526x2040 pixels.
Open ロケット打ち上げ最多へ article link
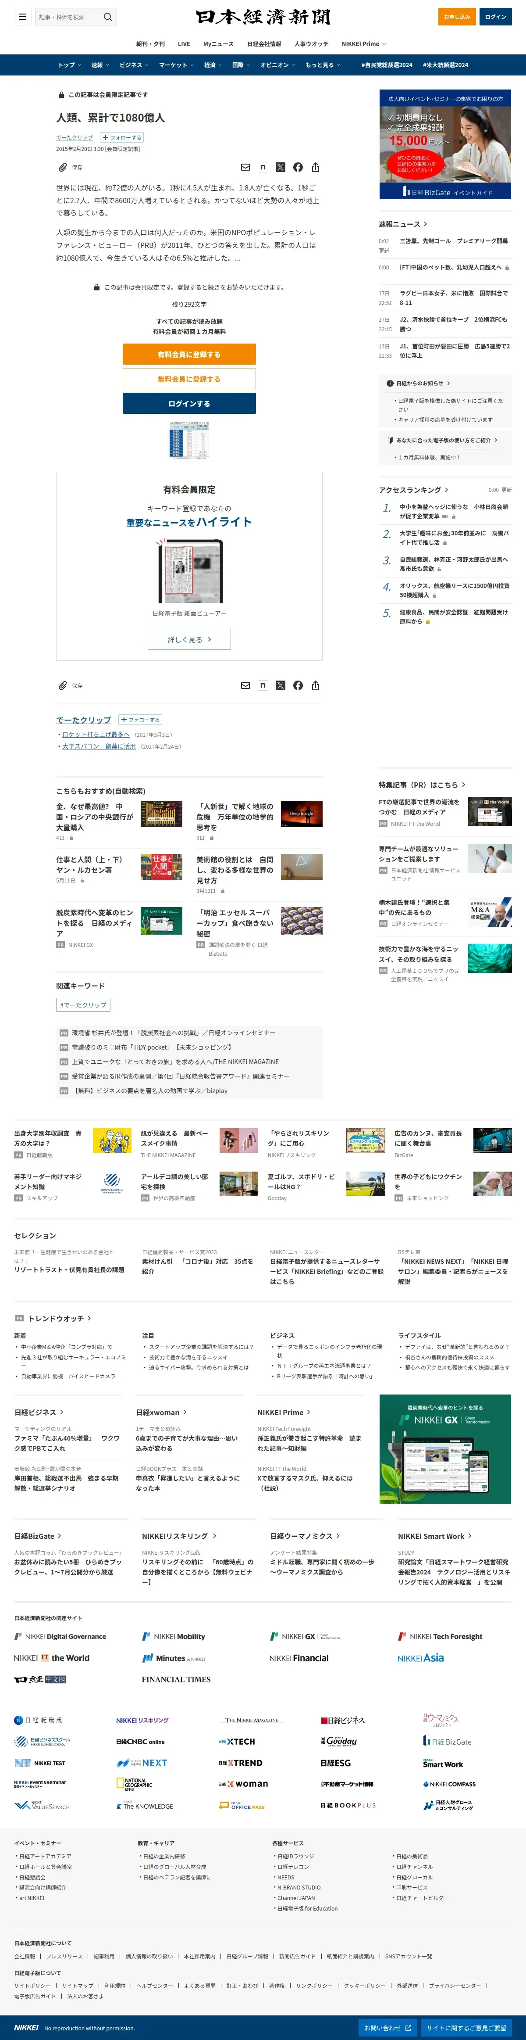96,734
